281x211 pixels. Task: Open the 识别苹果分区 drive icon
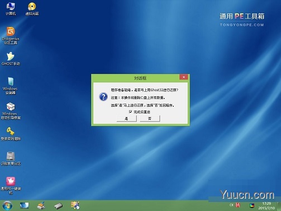11,158
